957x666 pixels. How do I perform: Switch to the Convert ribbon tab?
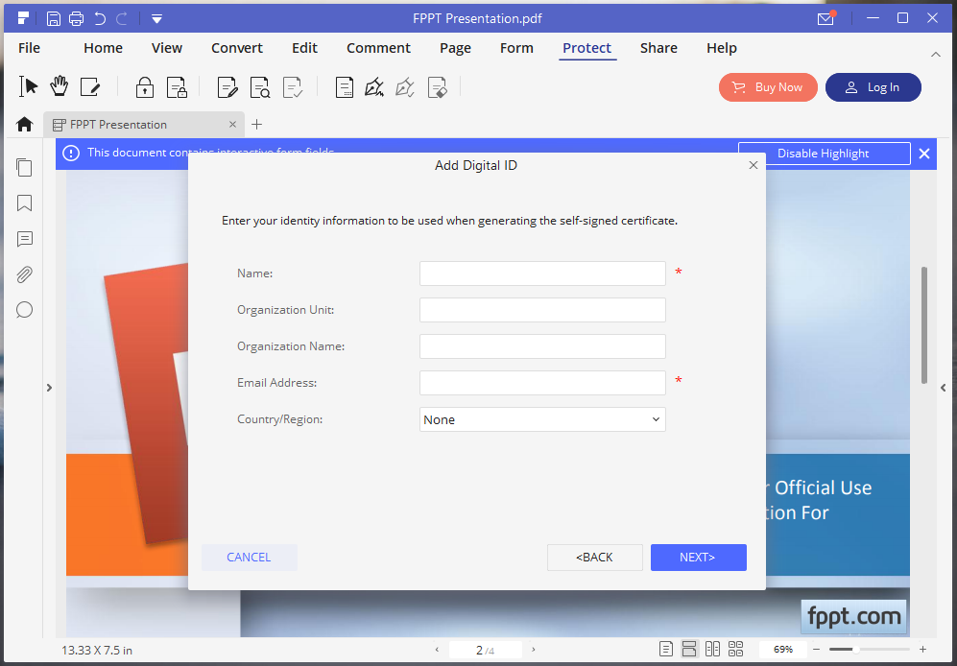(237, 48)
